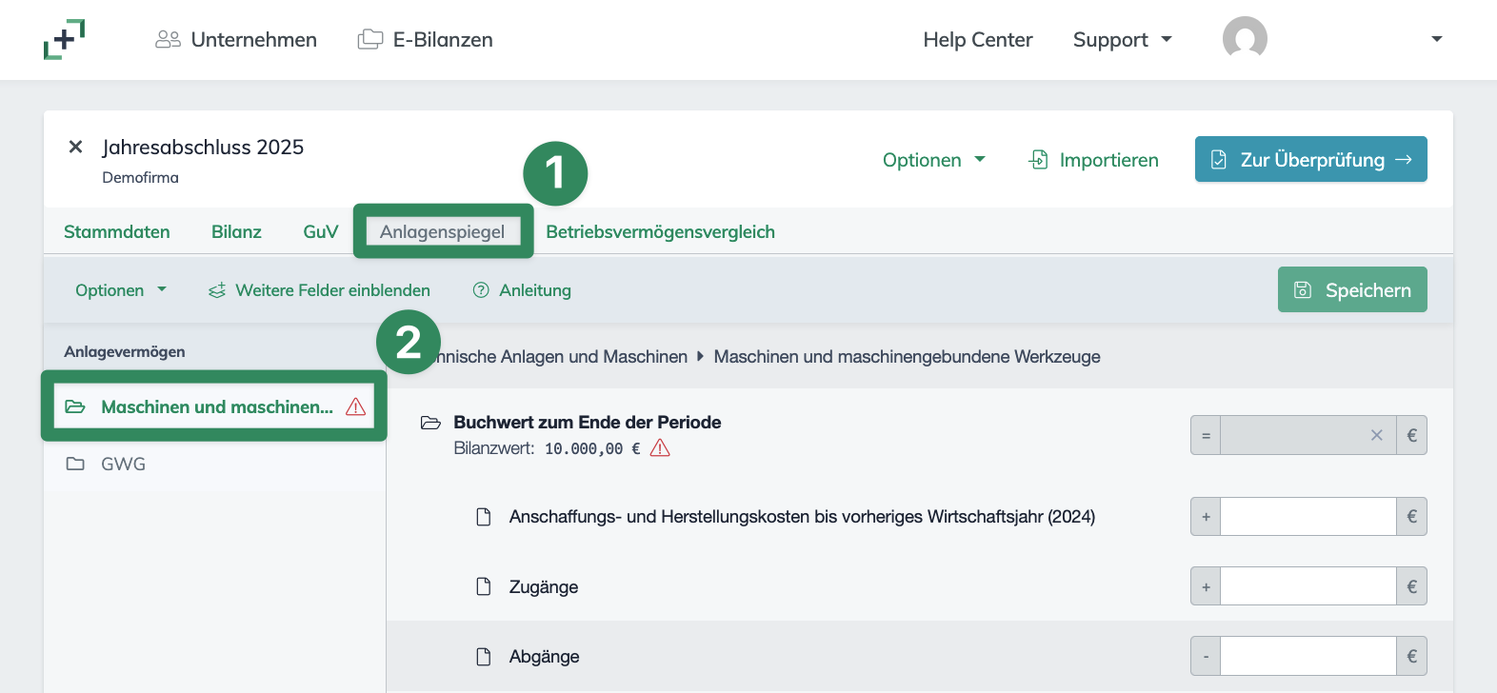
Task: Click the euro symbol on Zugänge field
Action: 1412,586
